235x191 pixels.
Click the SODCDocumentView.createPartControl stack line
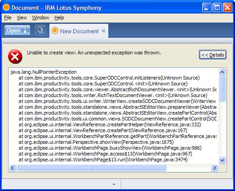(118, 119)
